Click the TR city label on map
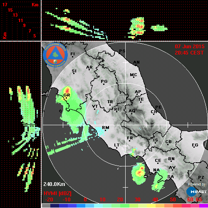The width and height of the screenshot is (208, 208). 110,102
